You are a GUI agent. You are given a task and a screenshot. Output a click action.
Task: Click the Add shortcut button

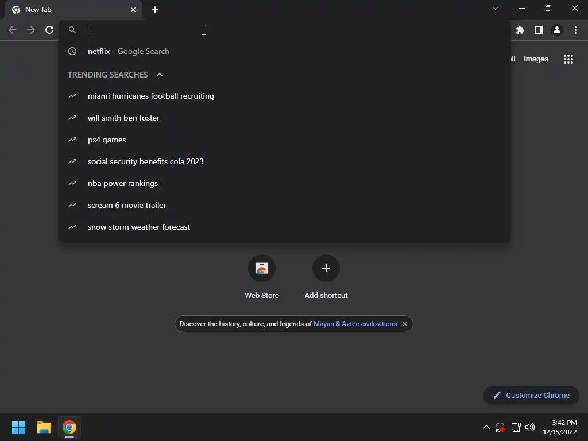coord(326,277)
